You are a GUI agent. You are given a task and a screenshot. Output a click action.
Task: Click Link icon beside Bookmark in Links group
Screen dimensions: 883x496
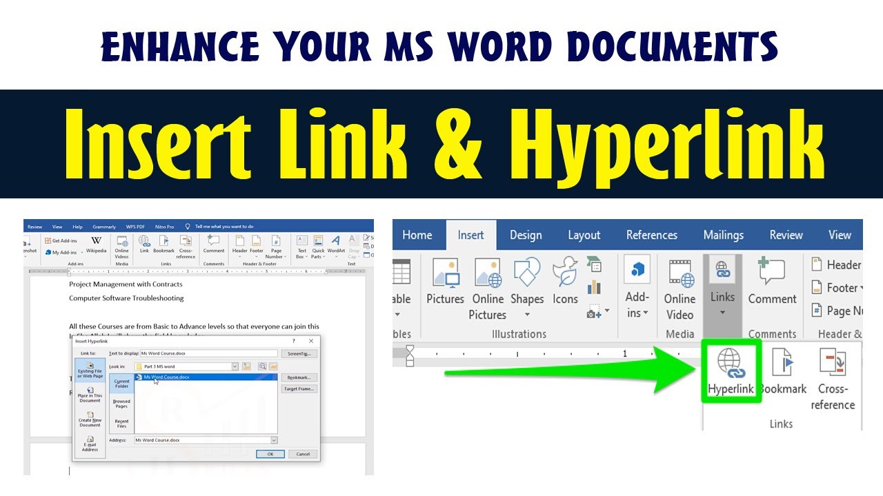pyautogui.click(x=144, y=245)
